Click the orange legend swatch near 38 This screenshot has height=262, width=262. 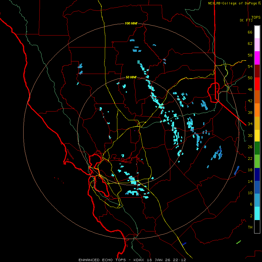pos(257,110)
